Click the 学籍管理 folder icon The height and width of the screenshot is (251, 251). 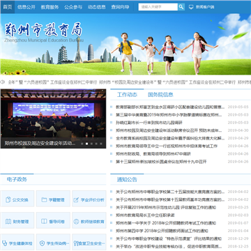click(x=44, y=199)
